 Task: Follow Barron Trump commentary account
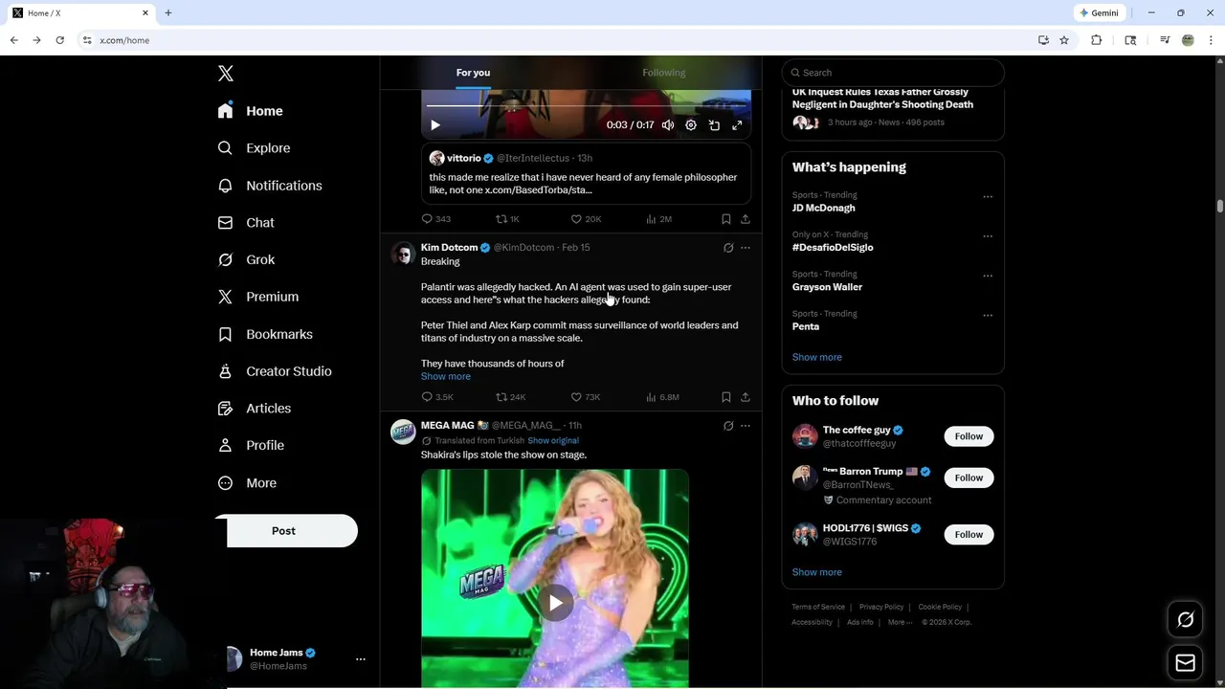tap(969, 478)
